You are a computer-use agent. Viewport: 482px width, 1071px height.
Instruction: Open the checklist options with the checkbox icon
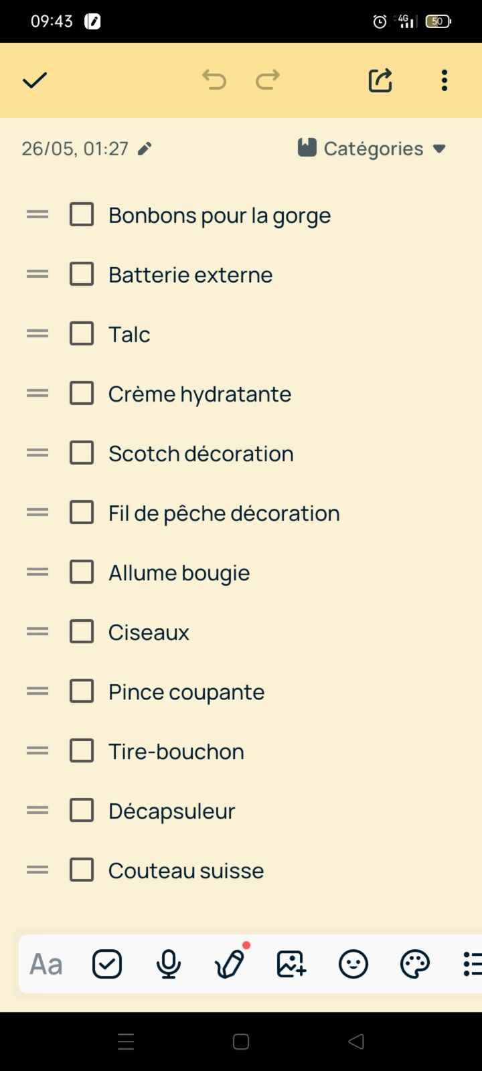point(106,964)
